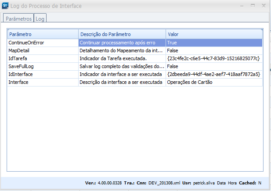
Task: Pick the IdTarefa parameter name cell
Action: (43, 58)
